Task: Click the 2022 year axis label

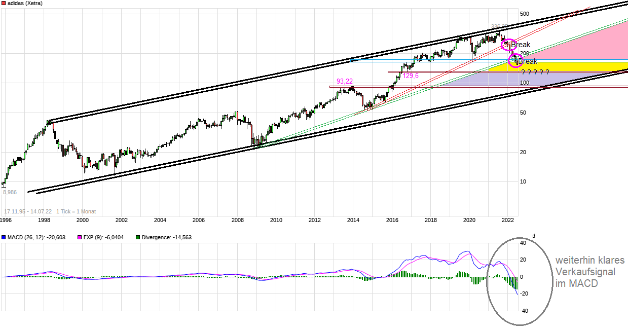Action: tap(508, 221)
